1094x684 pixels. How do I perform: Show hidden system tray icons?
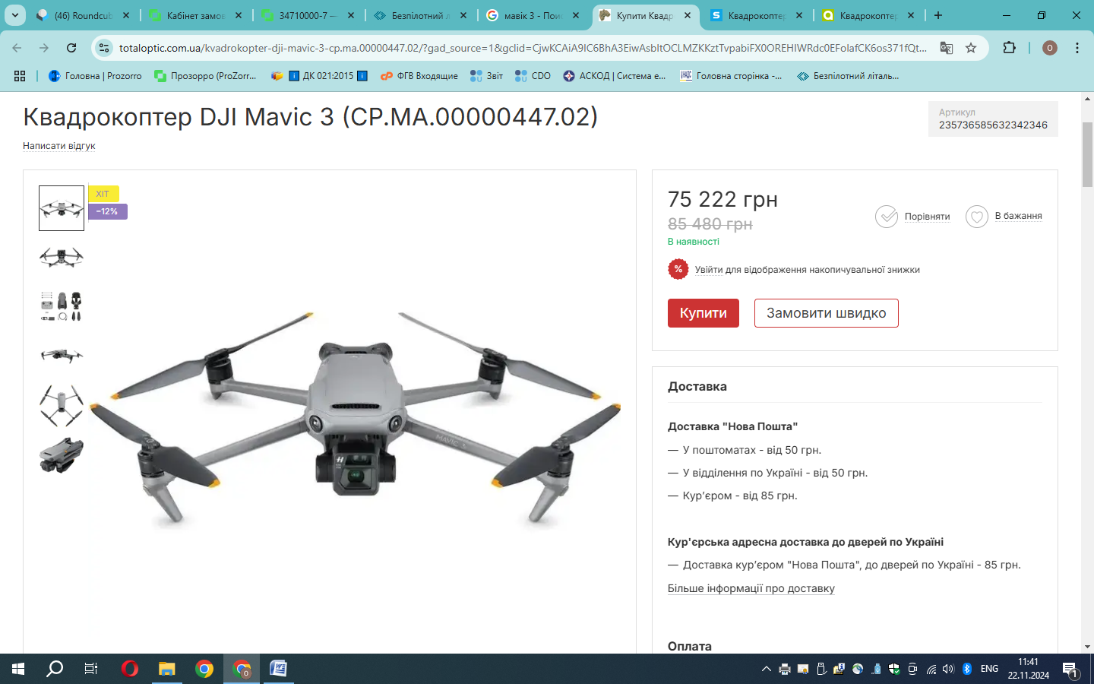766,669
